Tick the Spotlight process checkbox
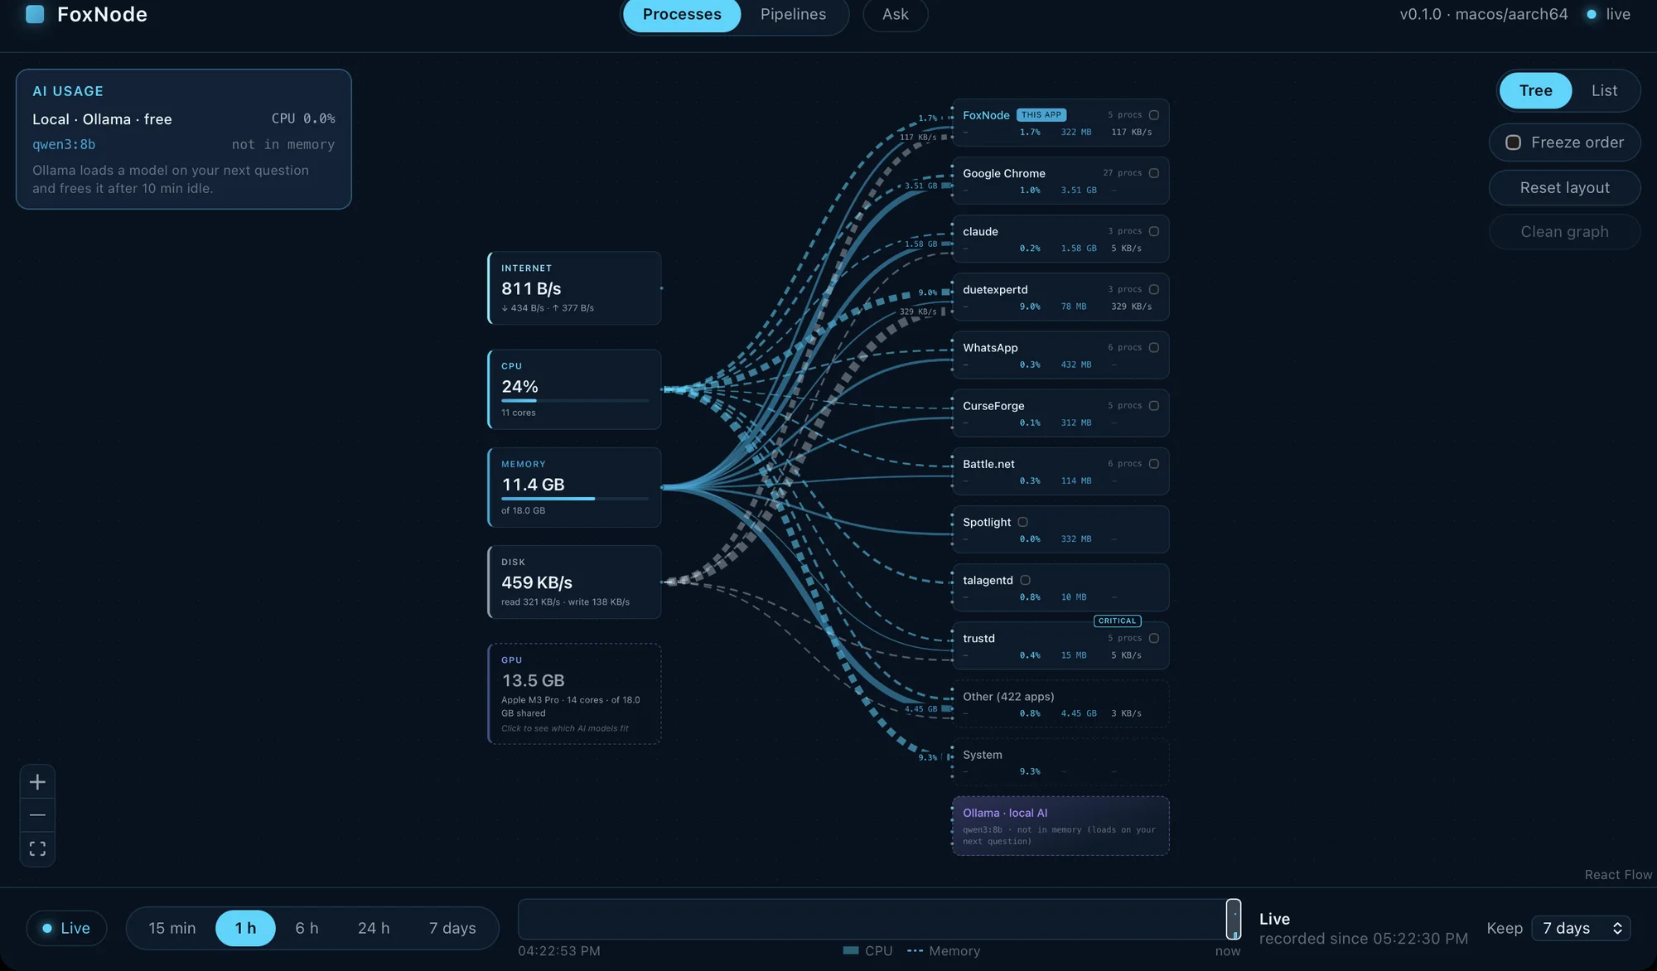 click(x=1023, y=522)
